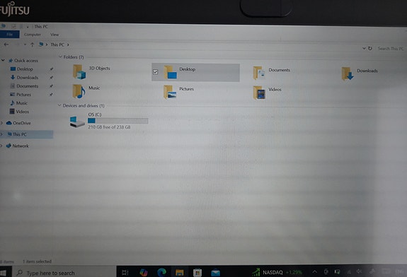Open the Windows Start menu

3,273
